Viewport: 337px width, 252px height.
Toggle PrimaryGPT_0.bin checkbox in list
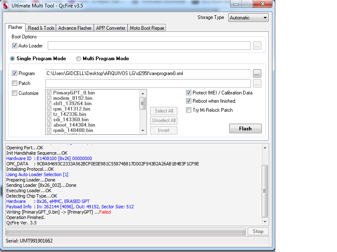coord(49,93)
